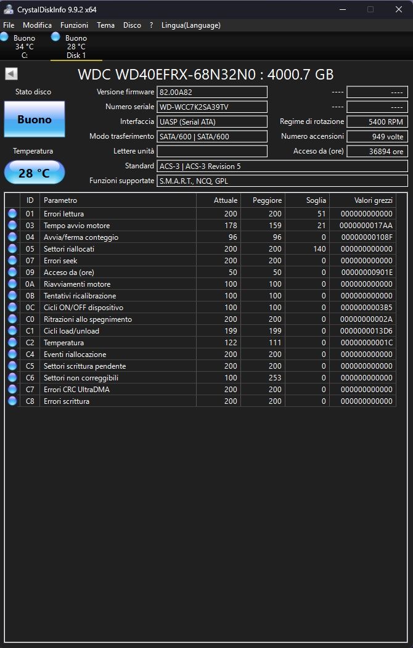This screenshot has width=413, height=648.
Task: Click the Attuale column header
Action: [218, 200]
